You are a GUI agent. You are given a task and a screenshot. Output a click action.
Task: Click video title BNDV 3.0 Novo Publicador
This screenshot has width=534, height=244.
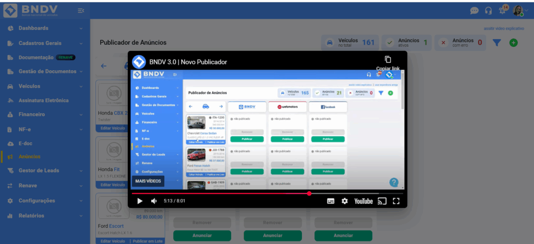(x=188, y=62)
